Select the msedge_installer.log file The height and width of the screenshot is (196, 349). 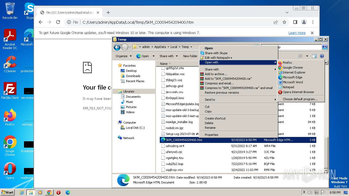179,122
